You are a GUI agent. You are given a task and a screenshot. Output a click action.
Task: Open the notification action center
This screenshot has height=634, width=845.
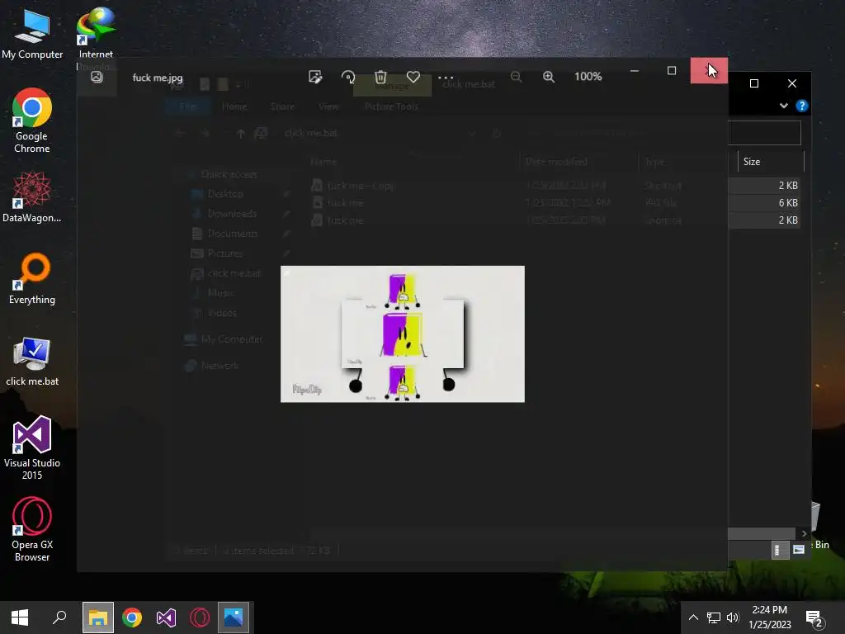814,618
